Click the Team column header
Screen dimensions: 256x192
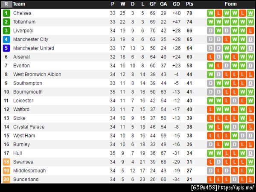coord(19,4)
